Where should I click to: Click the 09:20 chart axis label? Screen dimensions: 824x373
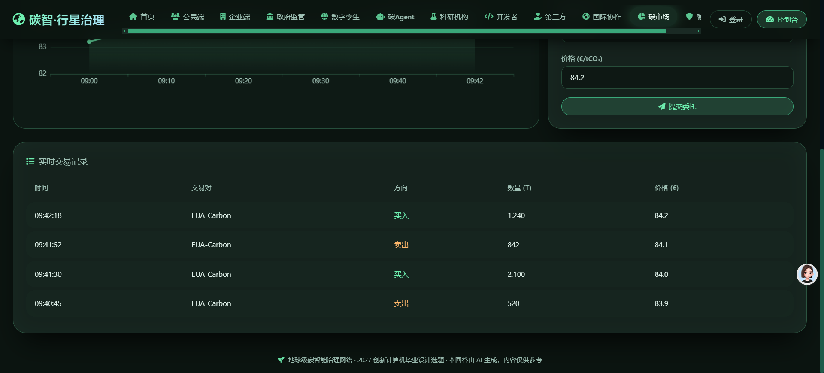coord(243,81)
